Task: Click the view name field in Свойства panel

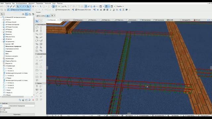Action: click(22, 106)
